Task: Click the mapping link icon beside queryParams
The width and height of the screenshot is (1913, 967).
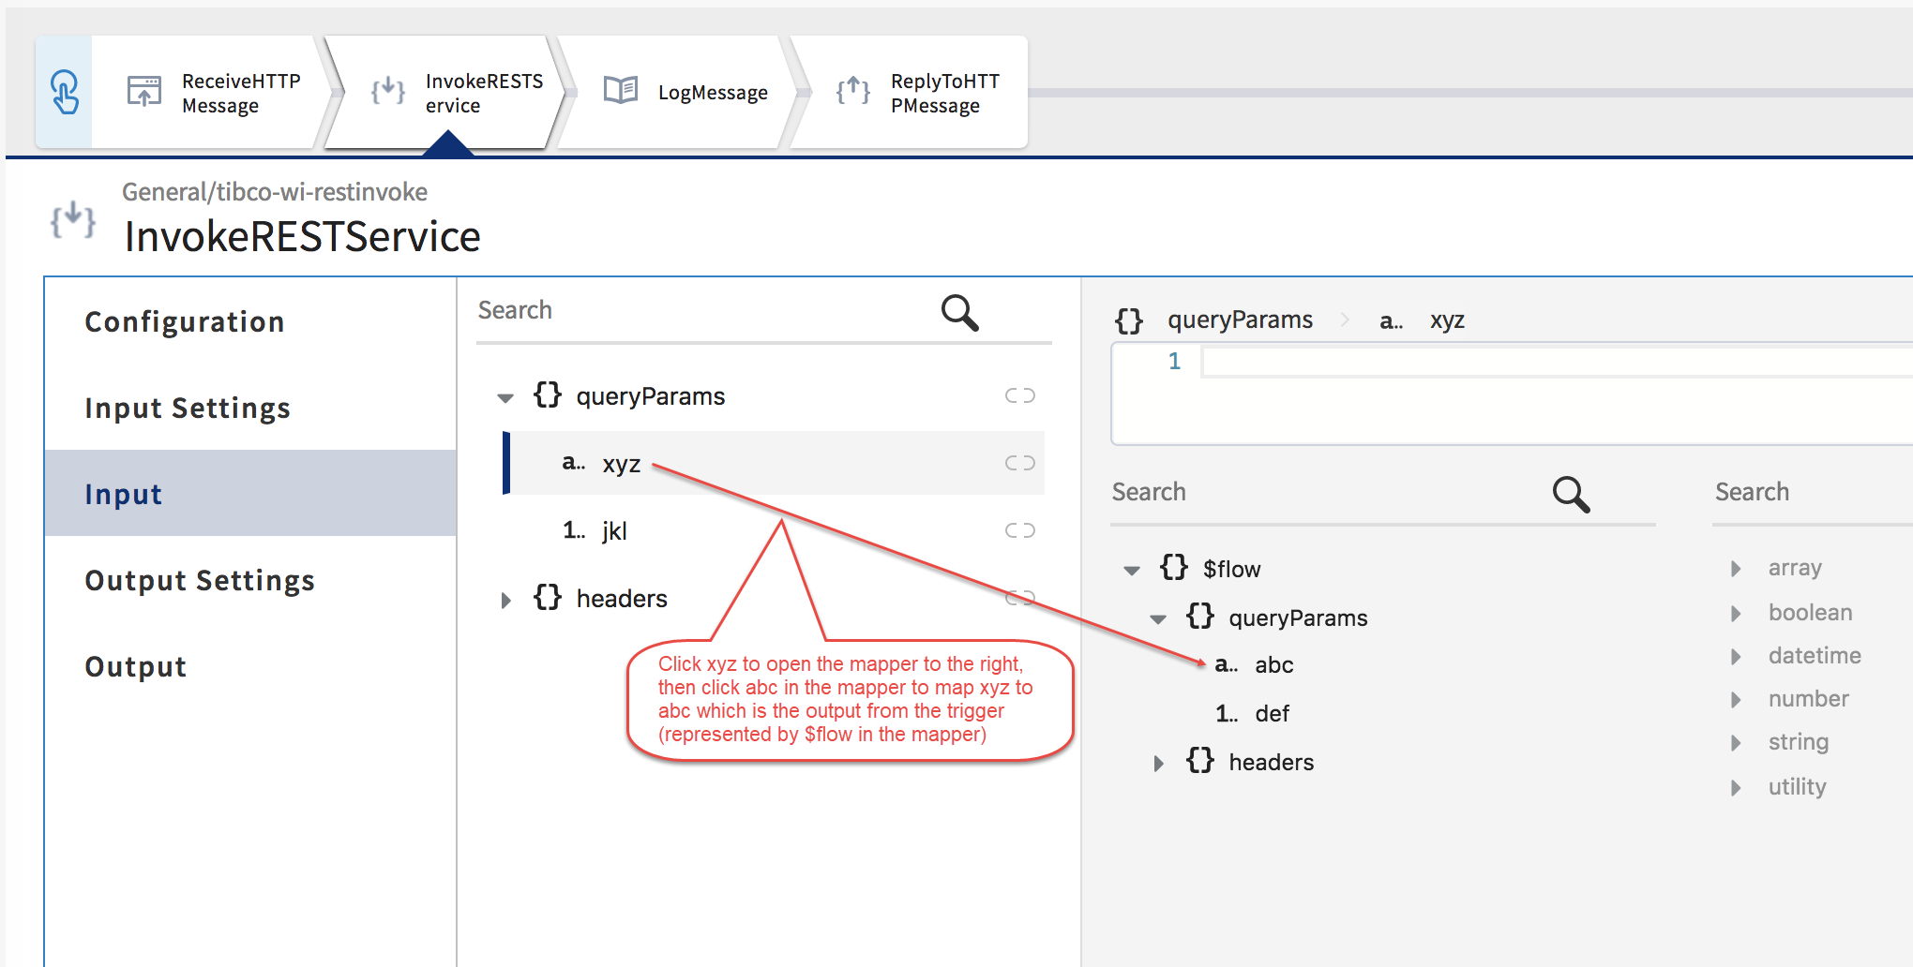Action: tap(1019, 395)
